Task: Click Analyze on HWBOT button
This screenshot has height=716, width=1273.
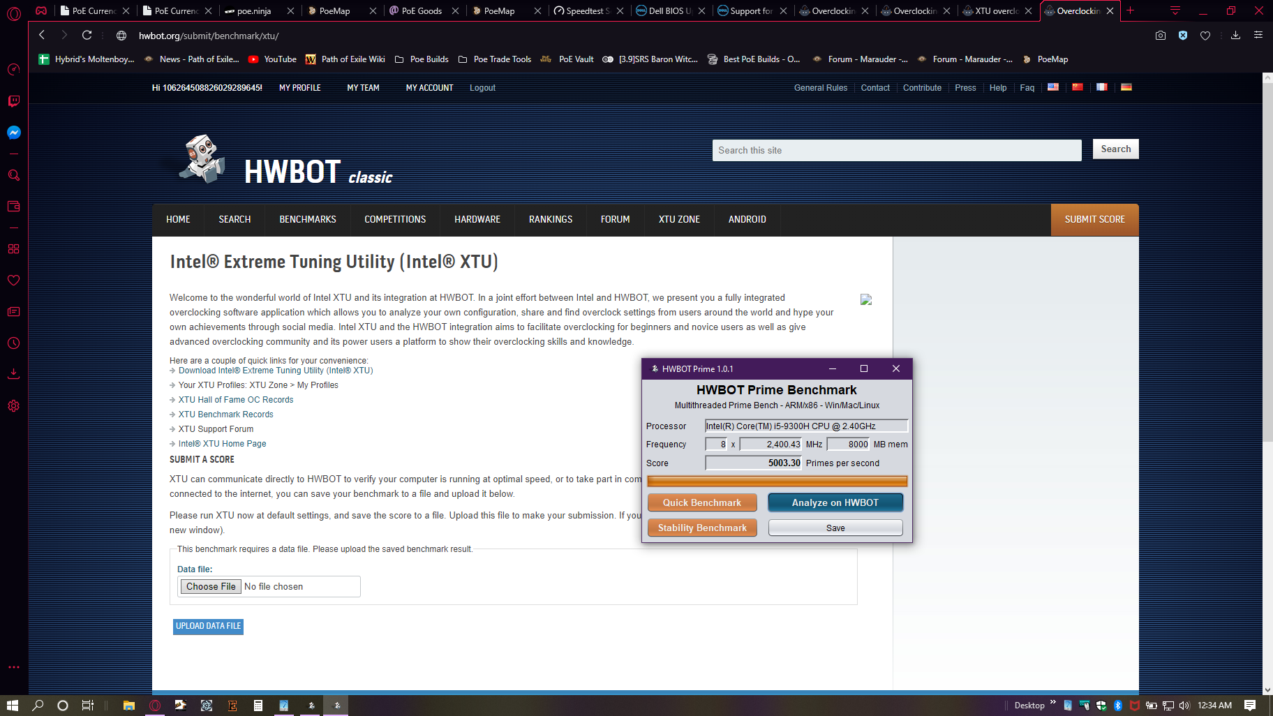Action: point(835,502)
